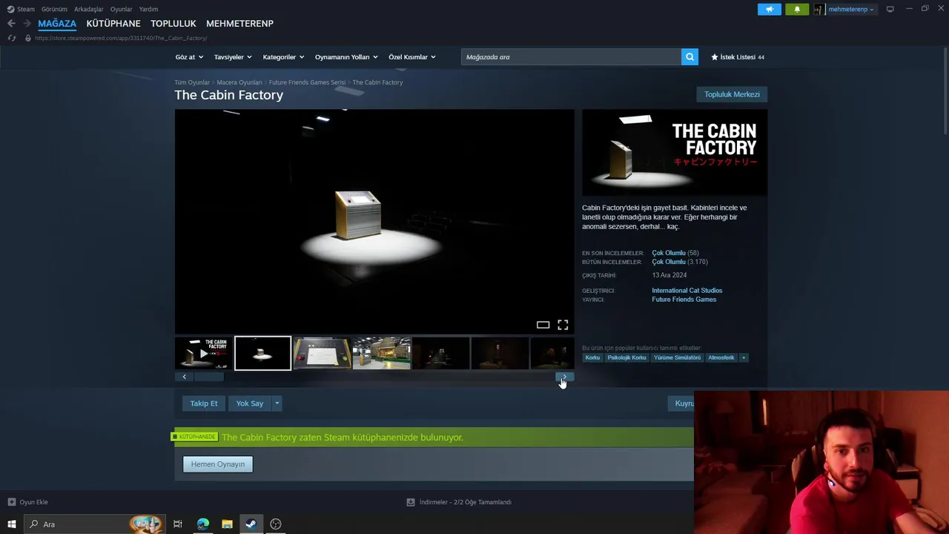Open the Oynamanın Yolları dropdown
Viewport: 949px width, 534px height.
coord(346,57)
